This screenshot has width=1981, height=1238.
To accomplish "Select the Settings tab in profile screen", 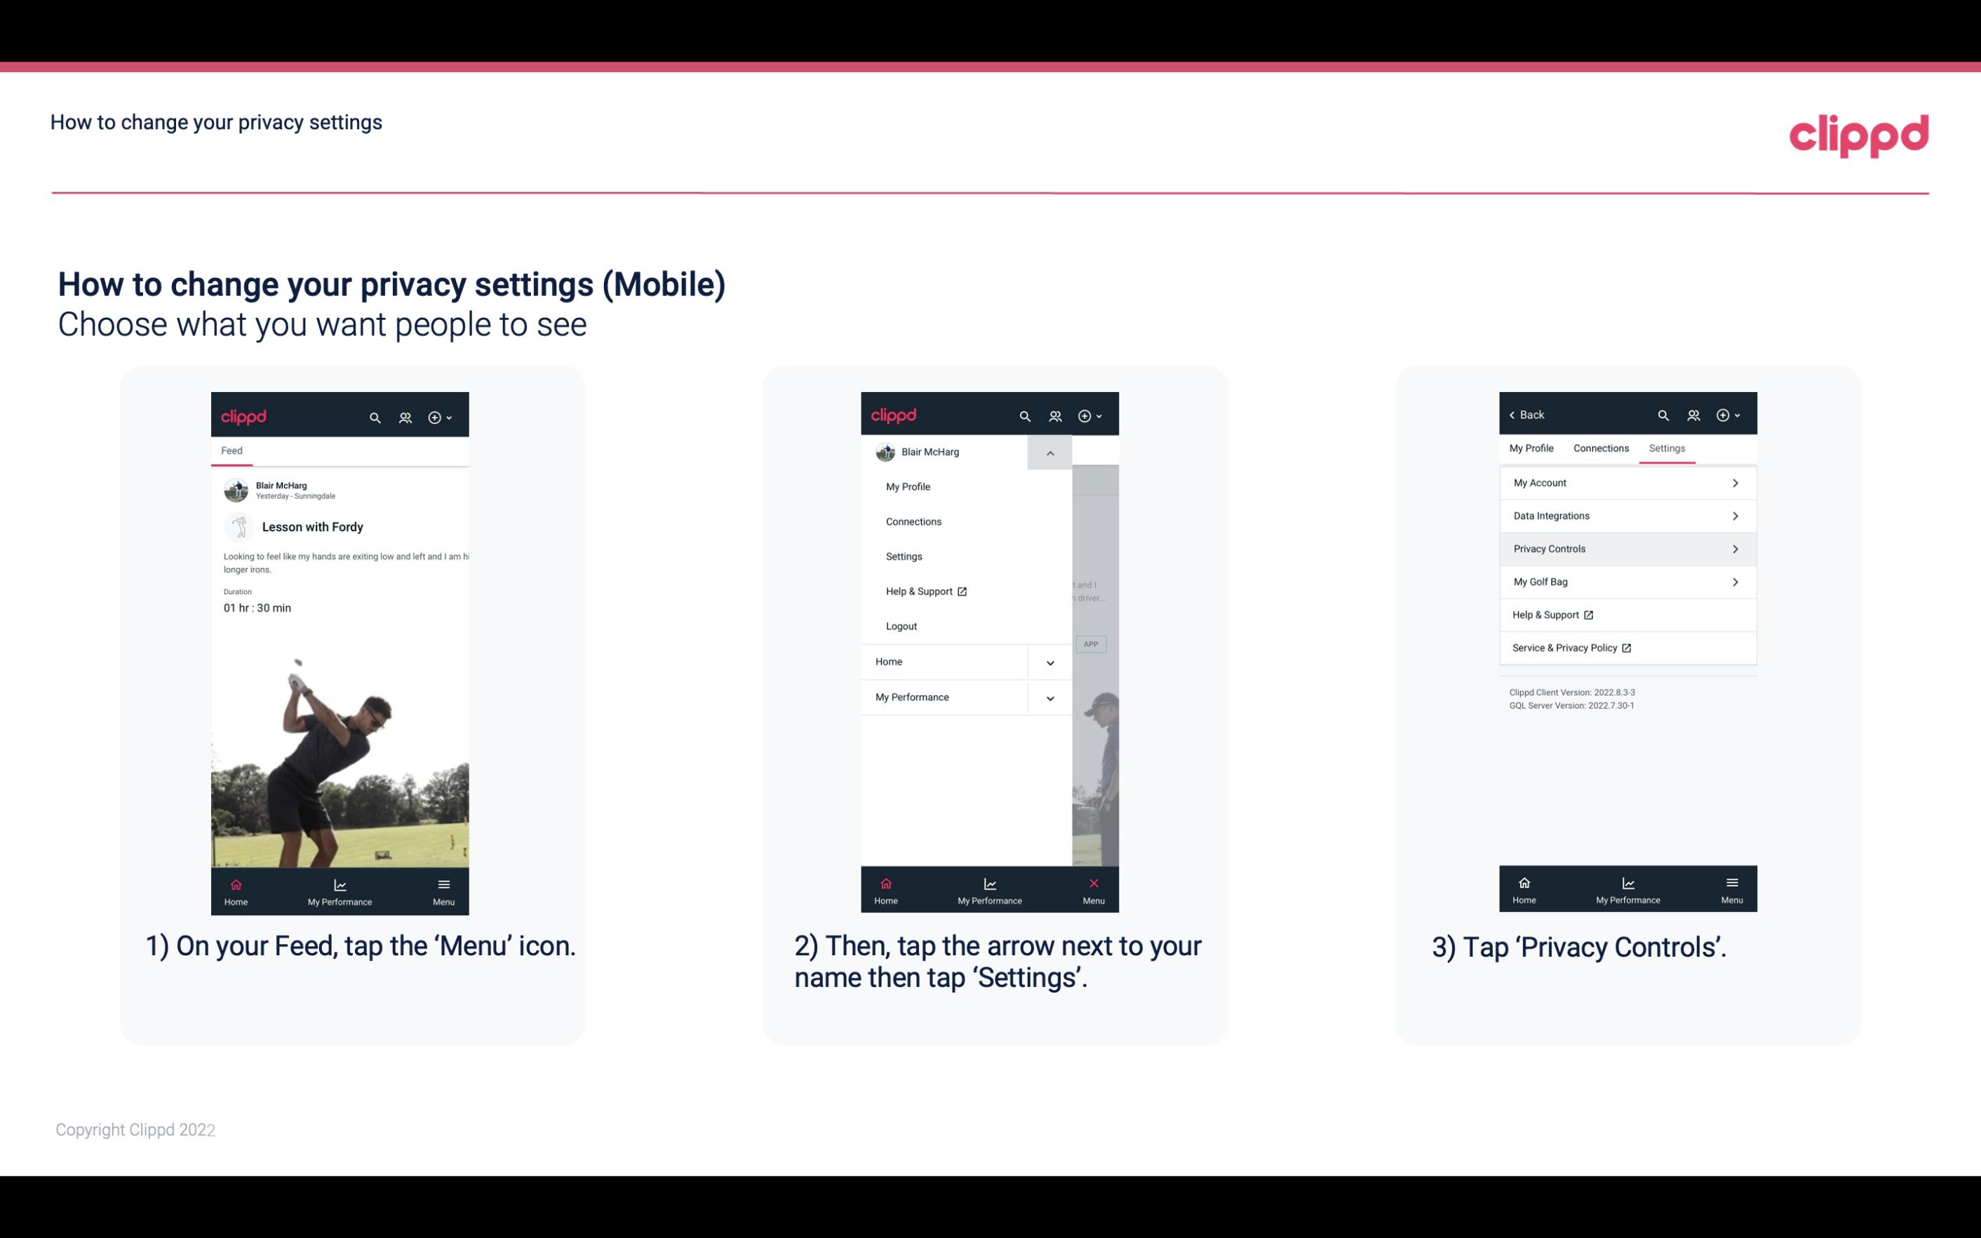I will tap(1666, 448).
